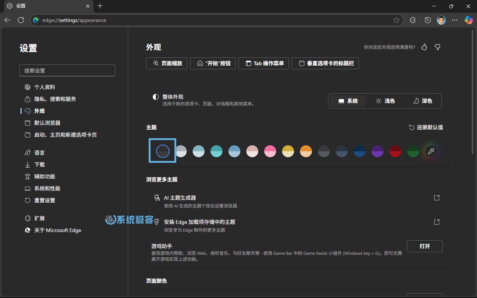Click AI 主题生成器 row text
Image resolution: width=477 pixels, height=298 pixels.
tap(180, 198)
